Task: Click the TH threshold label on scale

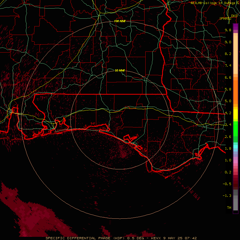Action: [x=229, y=207]
